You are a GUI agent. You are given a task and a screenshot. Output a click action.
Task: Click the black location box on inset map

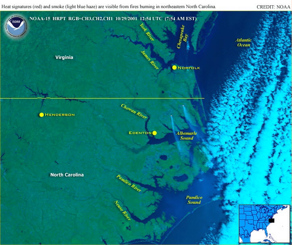tap(272, 220)
